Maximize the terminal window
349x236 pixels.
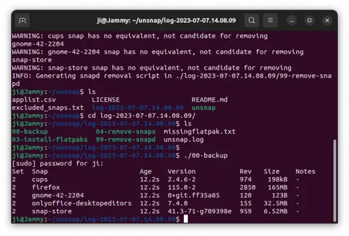(309, 21)
